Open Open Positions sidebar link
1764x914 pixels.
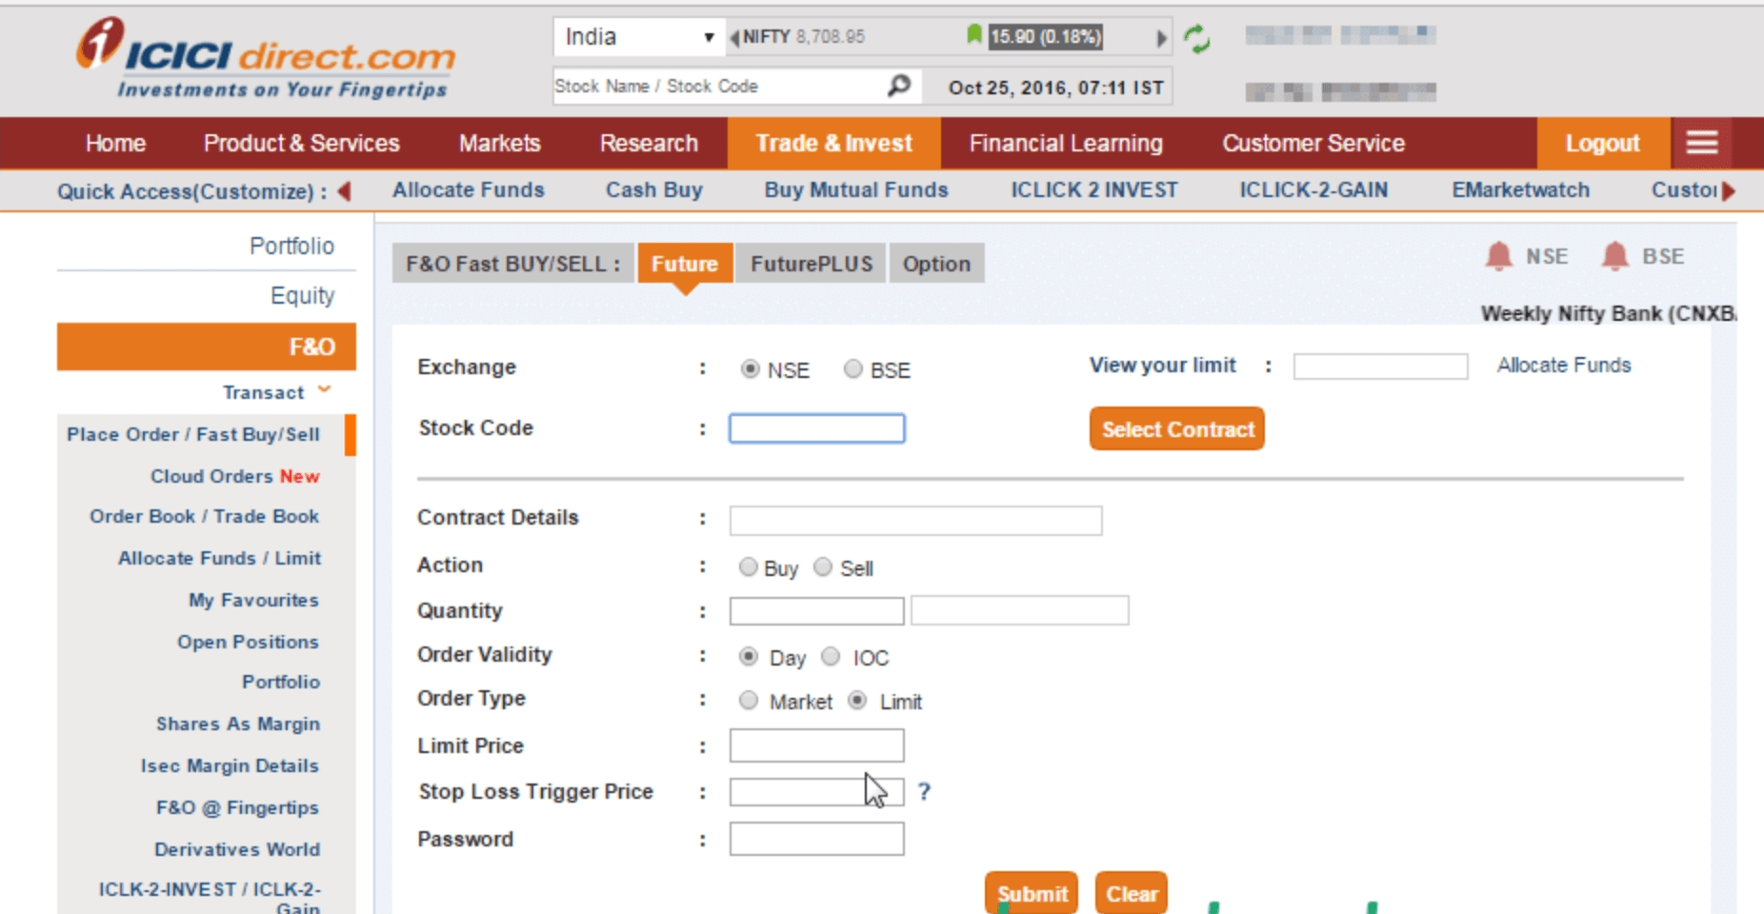click(x=248, y=642)
